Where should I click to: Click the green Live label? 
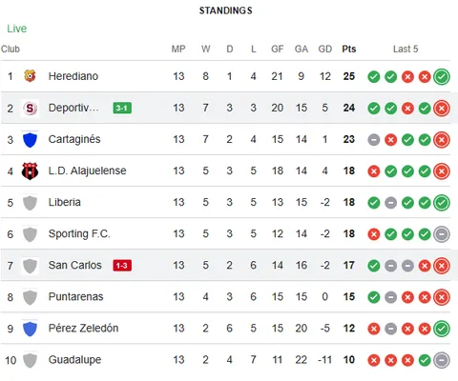(x=17, y=29)
